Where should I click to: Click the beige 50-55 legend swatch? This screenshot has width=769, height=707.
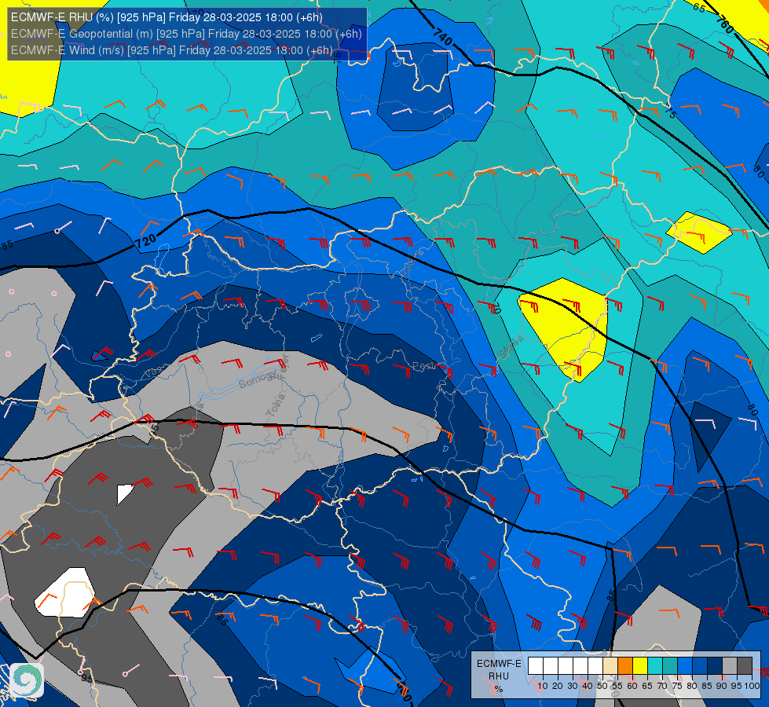click(610, 666)
